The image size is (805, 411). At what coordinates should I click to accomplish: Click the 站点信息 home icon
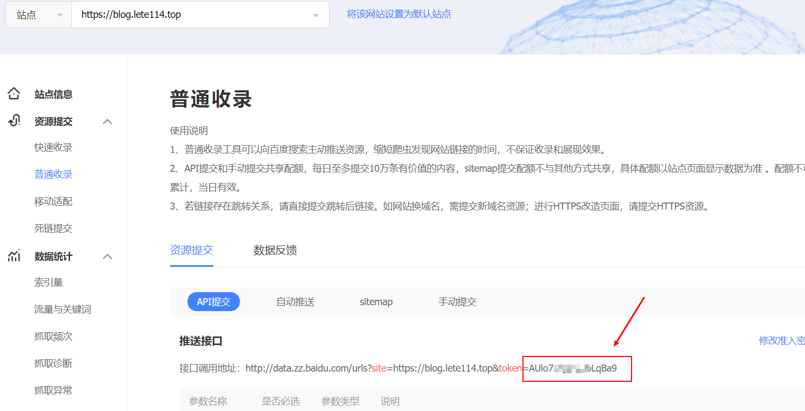click(14, 94)
